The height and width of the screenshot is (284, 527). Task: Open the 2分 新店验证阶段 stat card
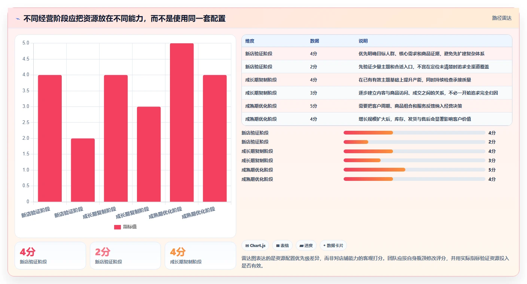tap(125, 256)
